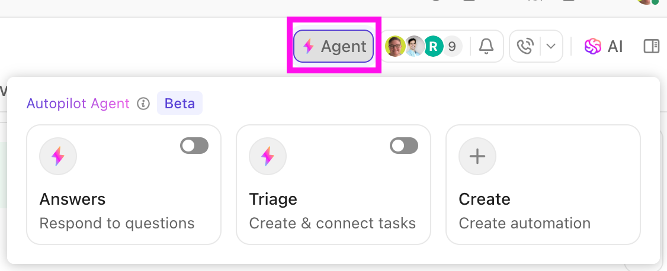Screen dimensions: 667x271
Task: Click the plus icon in Create card
Action: coord(477,156)
